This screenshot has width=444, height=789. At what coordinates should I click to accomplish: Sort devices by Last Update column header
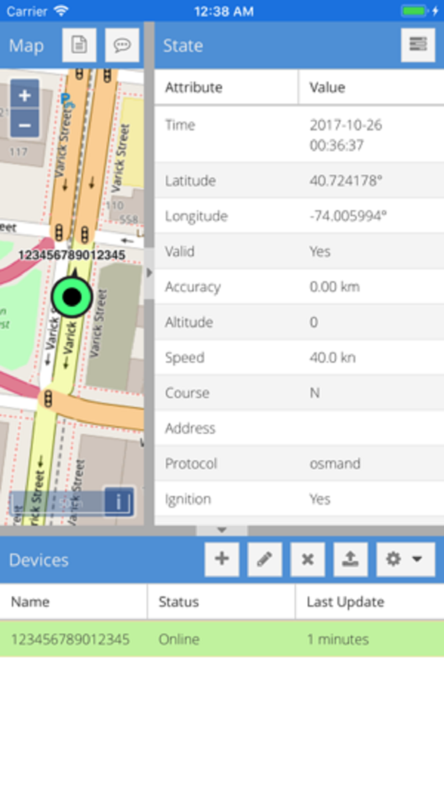(369, 602)
